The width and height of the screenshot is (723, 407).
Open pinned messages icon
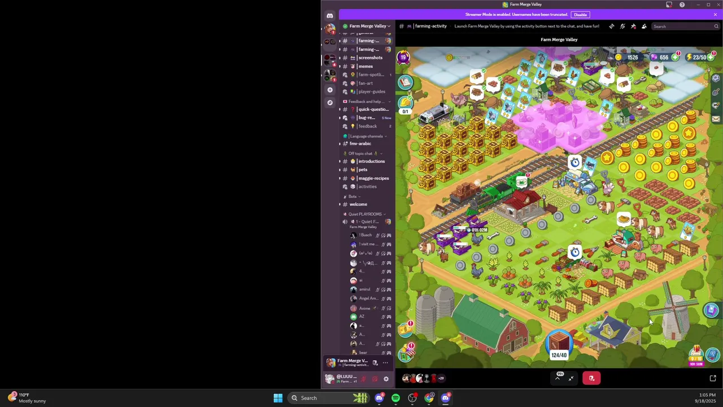click(633, 26)
